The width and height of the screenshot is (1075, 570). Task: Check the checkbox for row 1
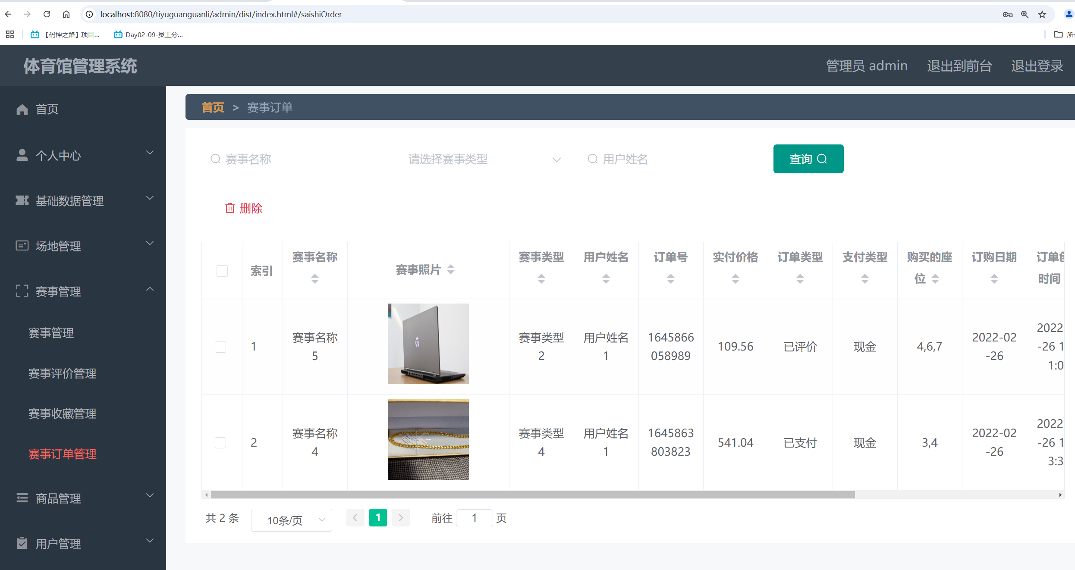pos(220,347)
